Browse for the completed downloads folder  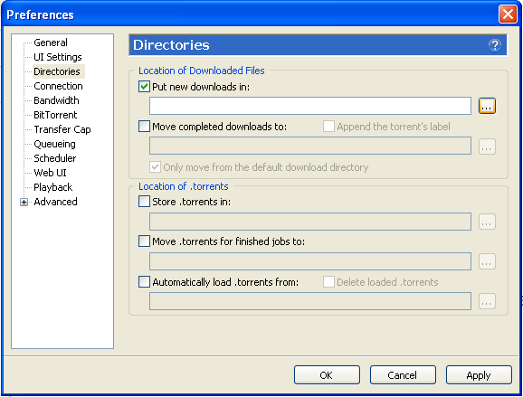pos(487,147)
